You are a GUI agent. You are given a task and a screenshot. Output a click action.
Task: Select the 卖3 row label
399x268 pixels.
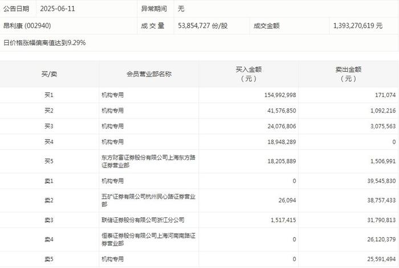49,220
